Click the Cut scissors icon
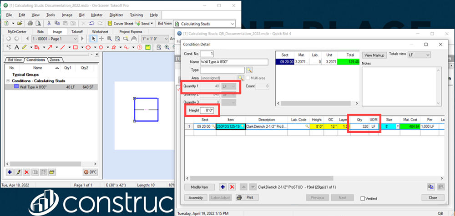This screenshot has width=455, height=216. [x=49, y=24]
